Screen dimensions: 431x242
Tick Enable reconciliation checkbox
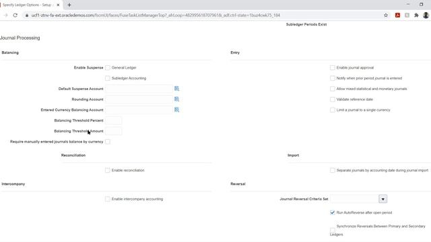pos(108,170)
